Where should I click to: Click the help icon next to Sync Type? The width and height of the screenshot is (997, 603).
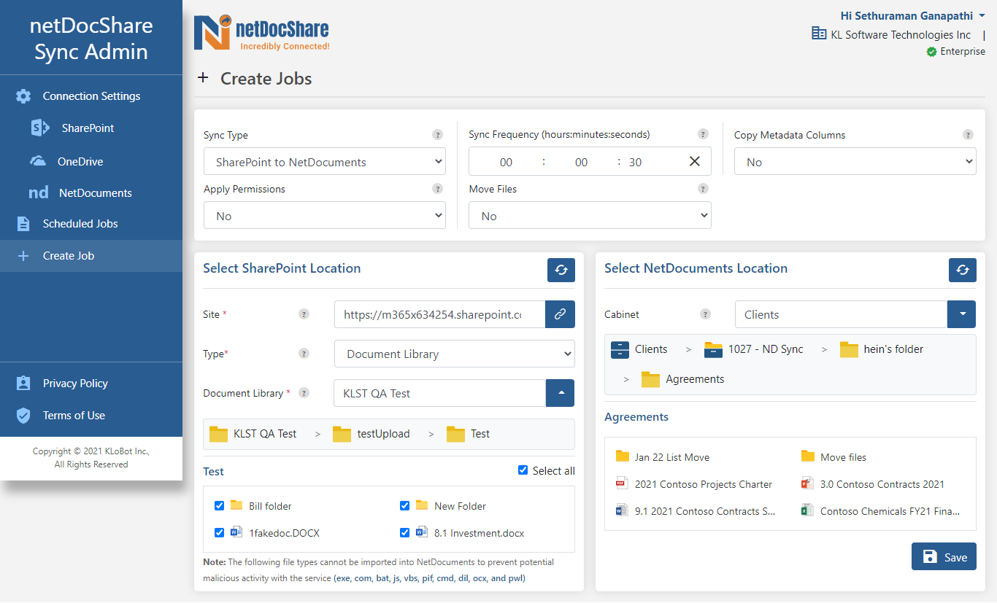tap(437, 135)
